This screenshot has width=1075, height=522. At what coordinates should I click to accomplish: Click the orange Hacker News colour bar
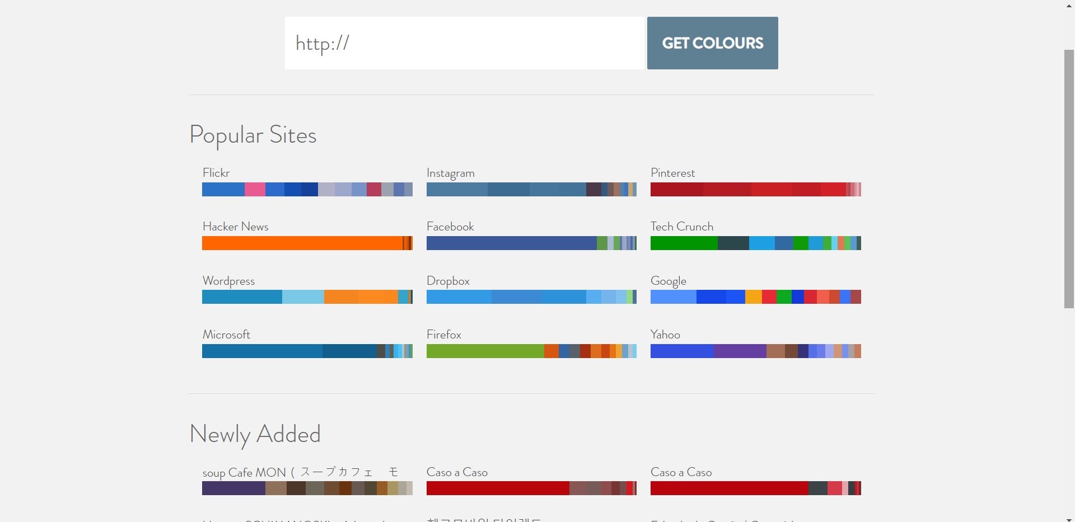[x=302, y=243]
